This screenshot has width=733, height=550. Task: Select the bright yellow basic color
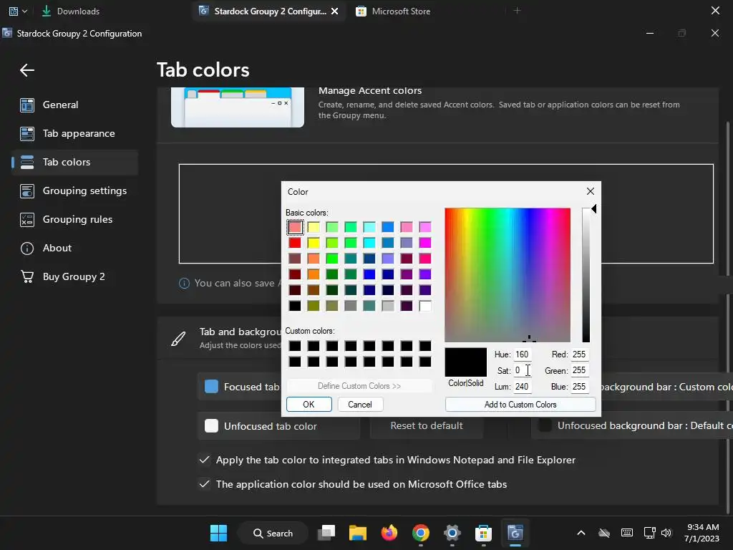point(314,243)
